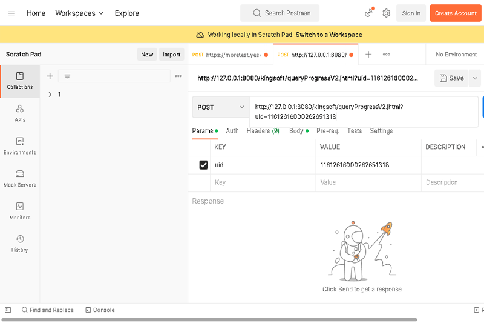Image resolution: width=484 pixels, height=323 pixels.
Task: Open the Save options dropdown arrow
Action: click(x=474, y=78)
